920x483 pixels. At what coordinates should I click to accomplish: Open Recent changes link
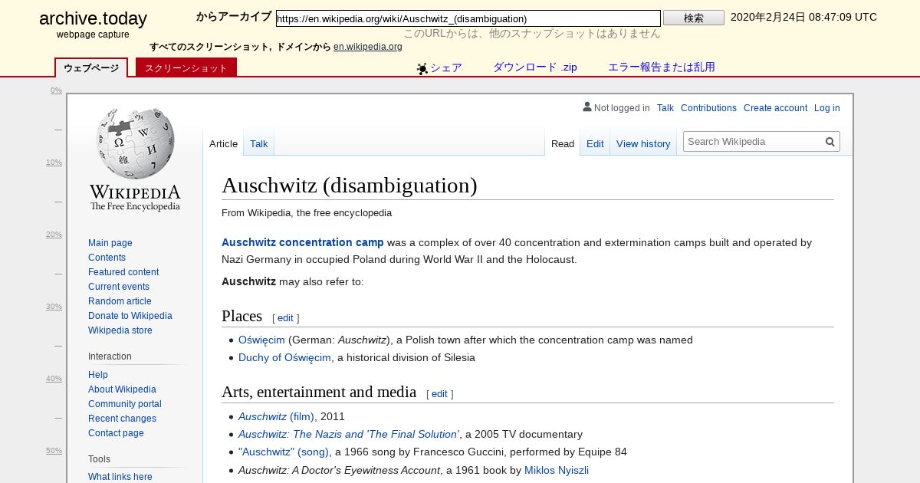point(122,419)
